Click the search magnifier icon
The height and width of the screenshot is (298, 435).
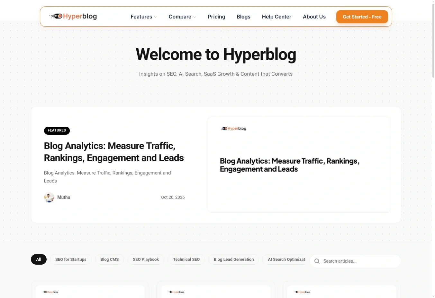click(x=317, y=261)
